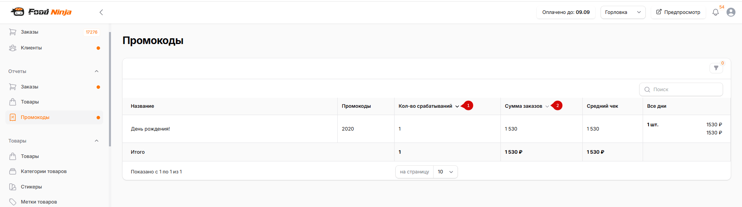742x207 pixels.
Task: Open the per-page count dropdown
Action: point(446,172)
